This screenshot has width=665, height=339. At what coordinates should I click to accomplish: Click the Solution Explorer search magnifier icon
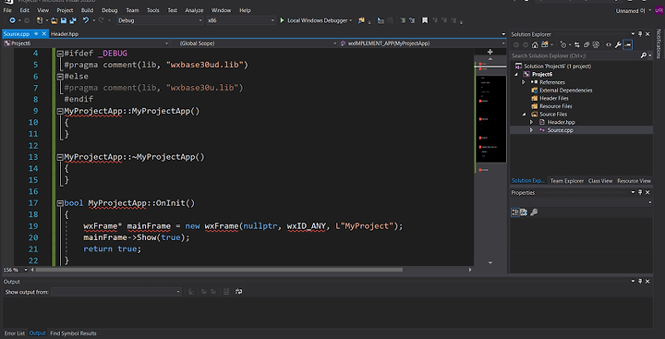click(x=644, y=55)
